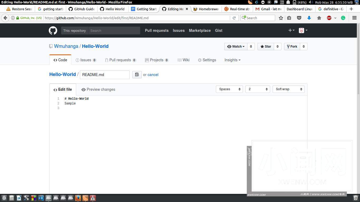Image resolution: width=360 pixels, height=202 pixels.
Task: Switch to the Preview changes tab
Action: coord(98,89)
